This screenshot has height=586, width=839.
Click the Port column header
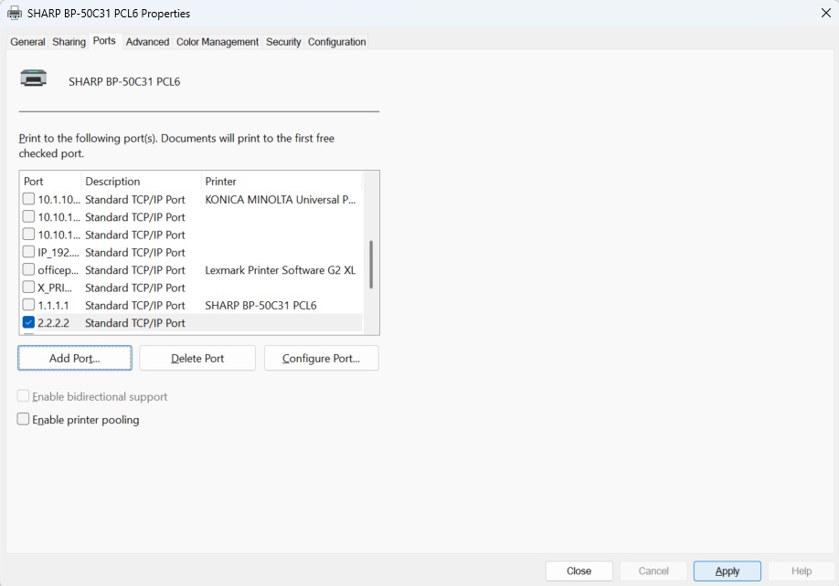tap(50, 181)
